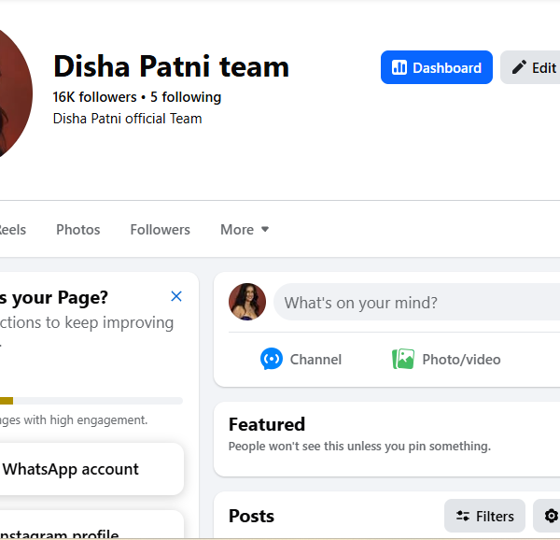Click the page health progress bar
This screenshot has height=540, width=560.
(91, 401)
